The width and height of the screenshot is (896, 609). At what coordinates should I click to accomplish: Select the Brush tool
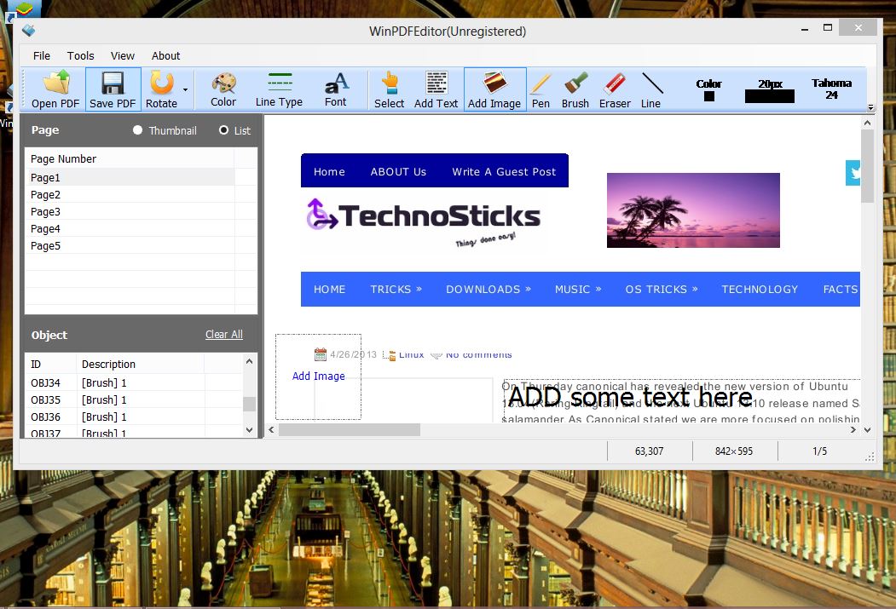[x=575, y=89]
